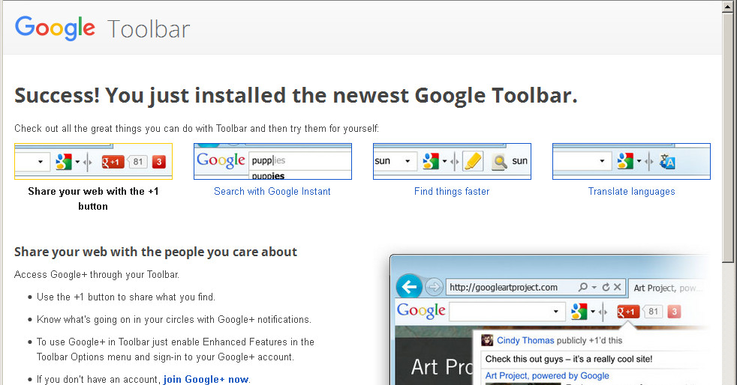Click the magnifier find icon in the Find thumbnail
This screenshot has width=737, height=385.
(x=499, y=161)
